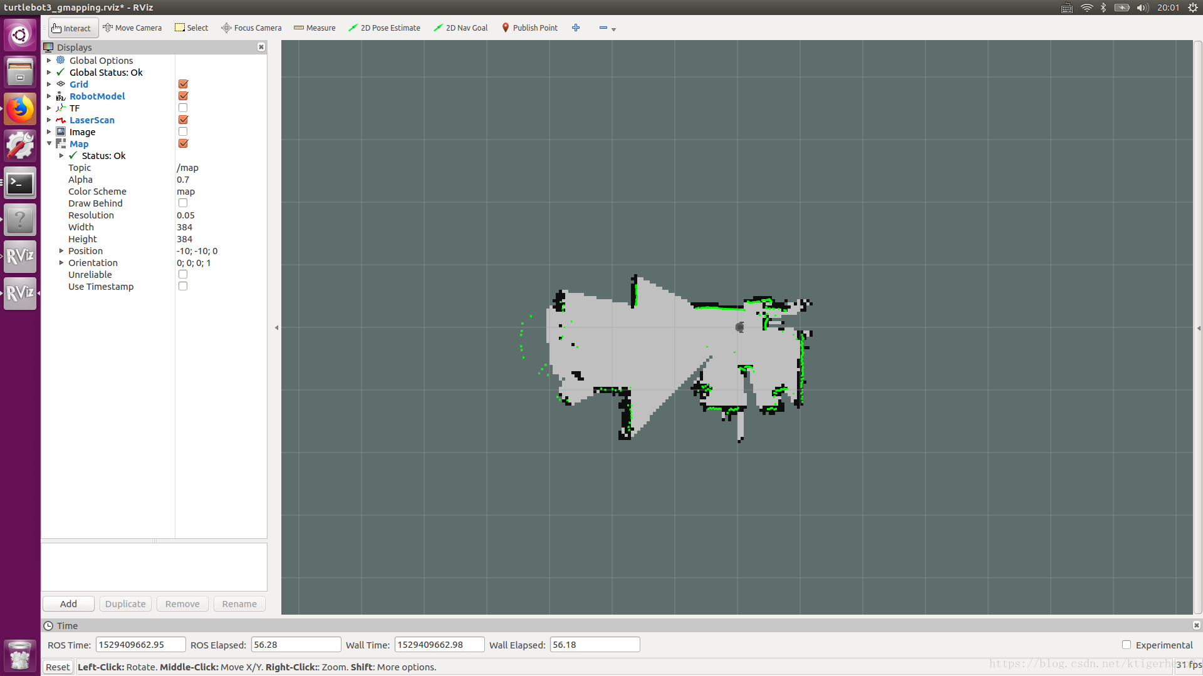This screenshot has width=1203, height=676.
Task: Select the Interact tool
Action: click(71, 28)
